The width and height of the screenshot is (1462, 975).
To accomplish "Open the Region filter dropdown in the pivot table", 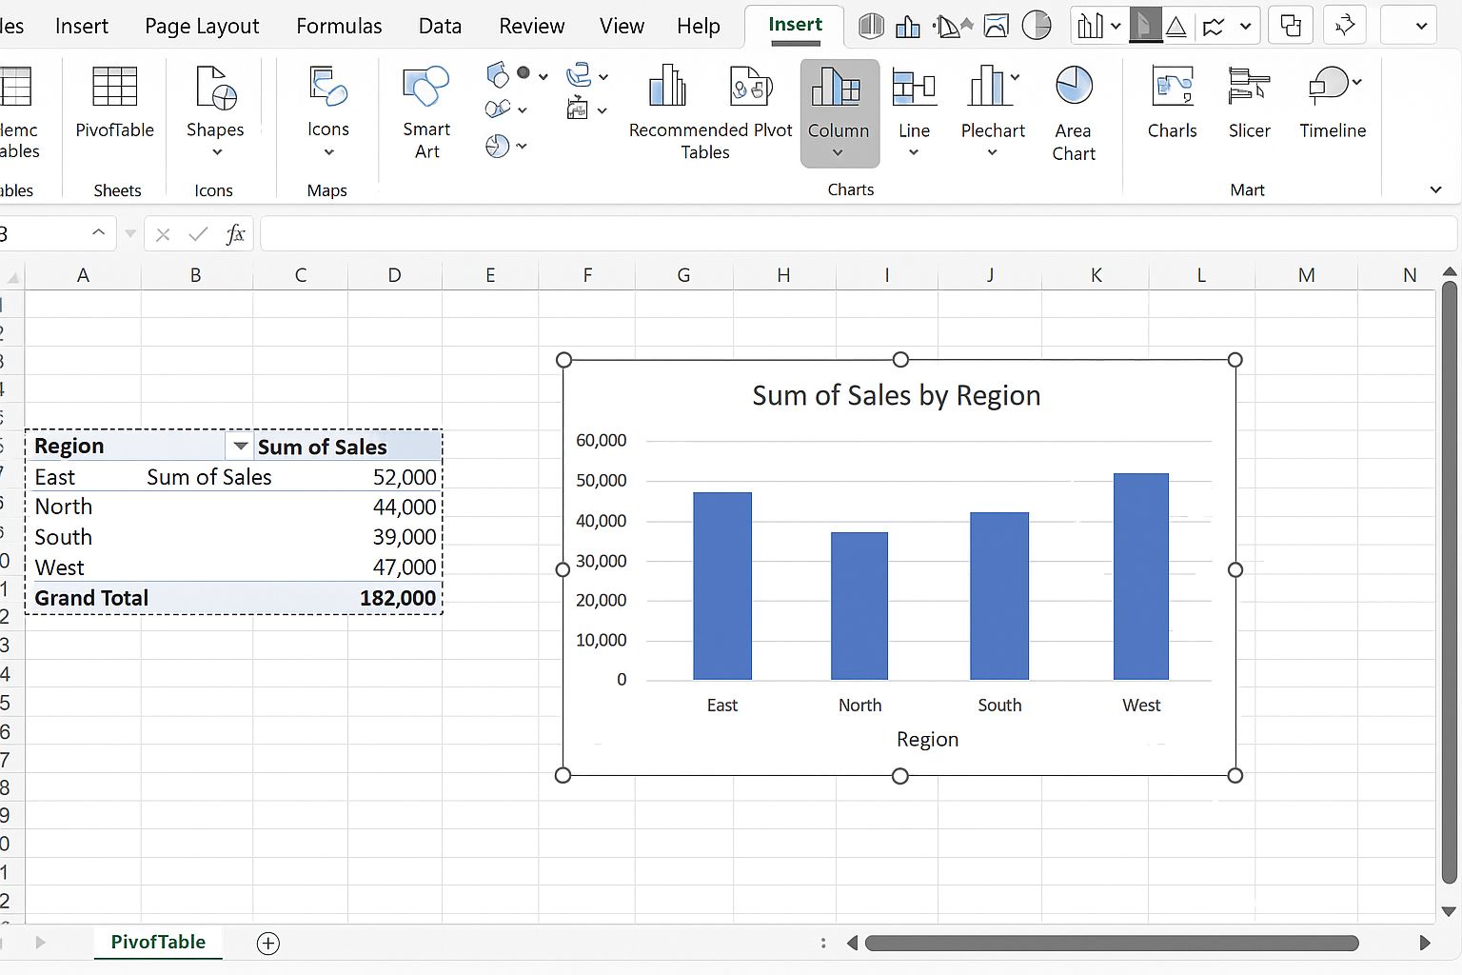I will coord(240,446).
